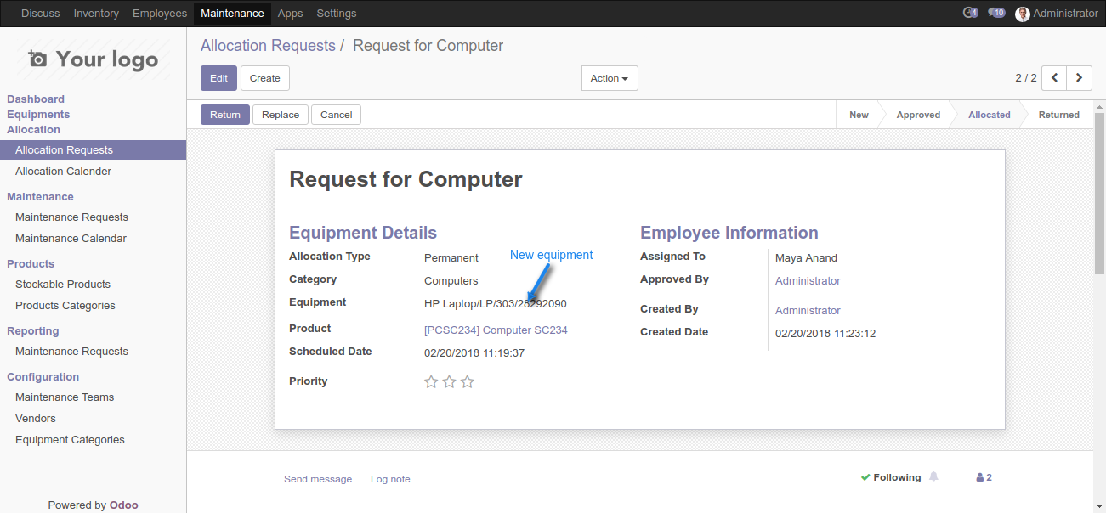This screenshot has width=1106, height=513.
Task: Click equipment value HP Laptop/LP/303/28292090
Action: click(x=496, y=304)
